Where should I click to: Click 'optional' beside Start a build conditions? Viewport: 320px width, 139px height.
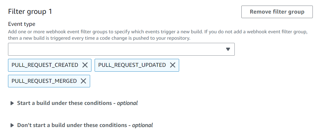click(x=127, y=103)
